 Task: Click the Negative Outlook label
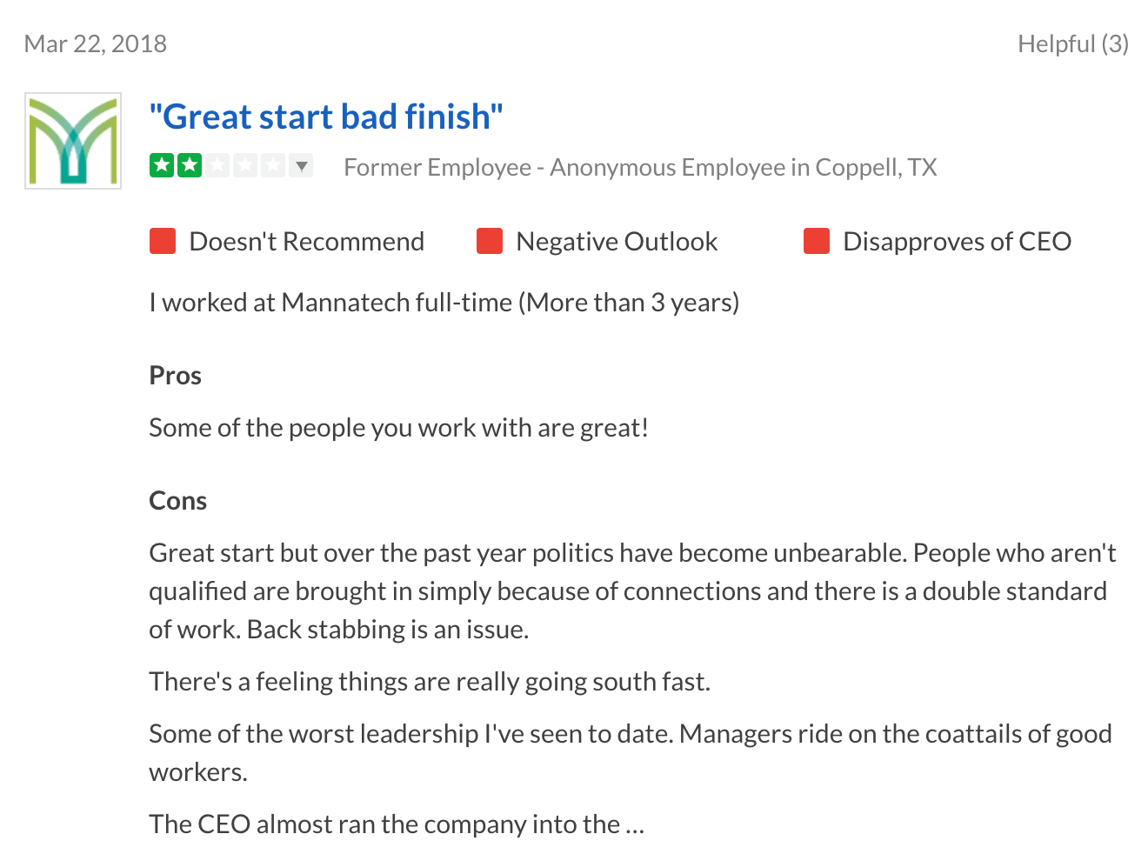click(x=617, y=241)
